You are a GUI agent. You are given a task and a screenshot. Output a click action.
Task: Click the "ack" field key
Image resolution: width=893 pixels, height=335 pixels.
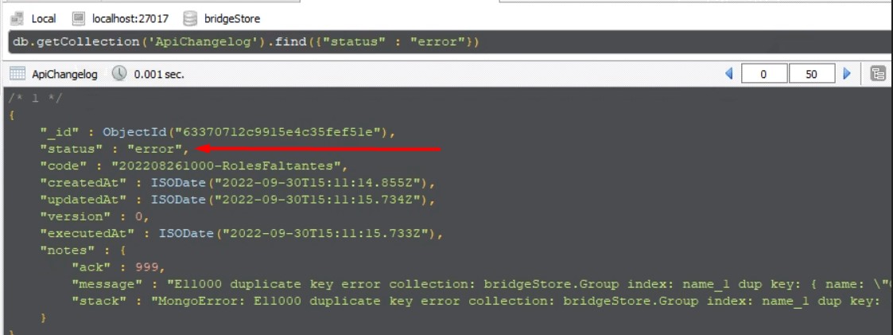click(x=91, y=267)
